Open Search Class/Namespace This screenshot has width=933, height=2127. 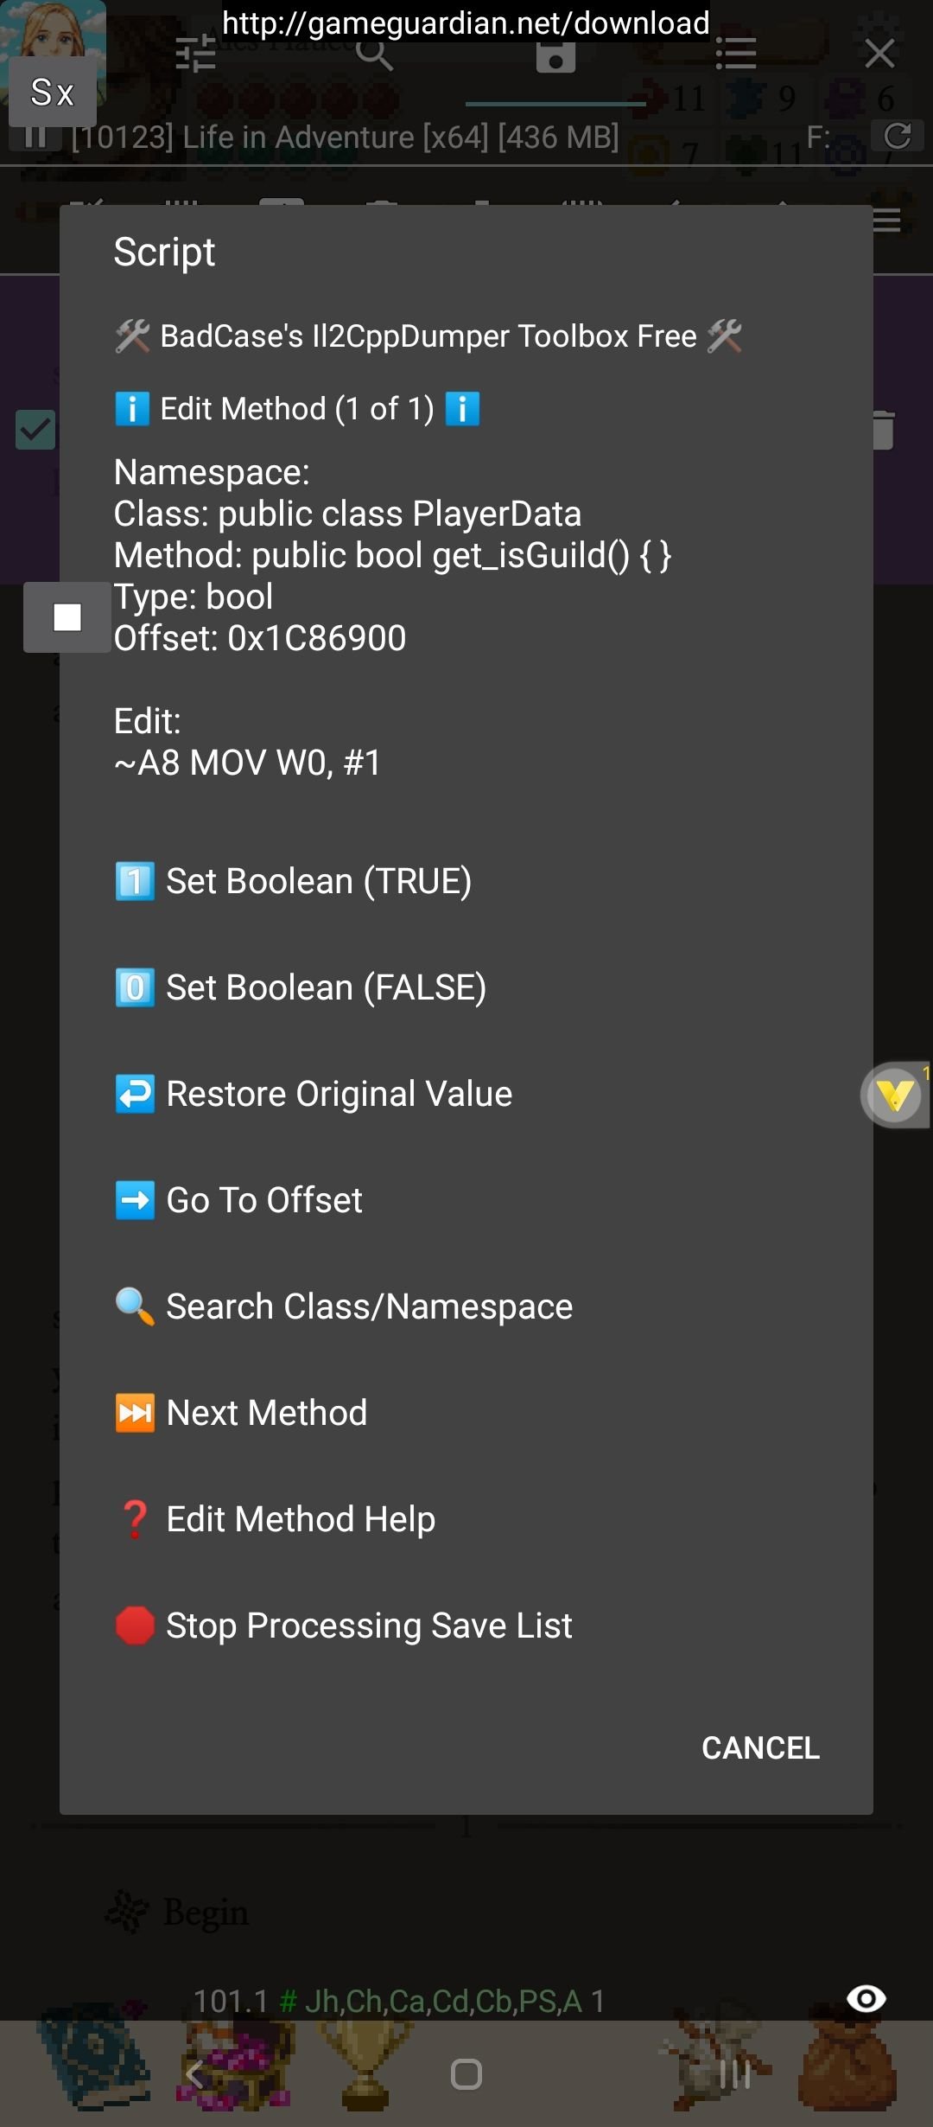369,1306
